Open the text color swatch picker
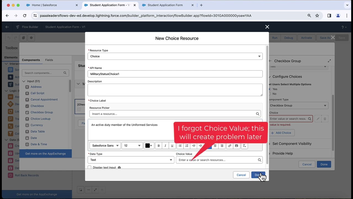The image size is (353, 199). (x=149, y=146)
